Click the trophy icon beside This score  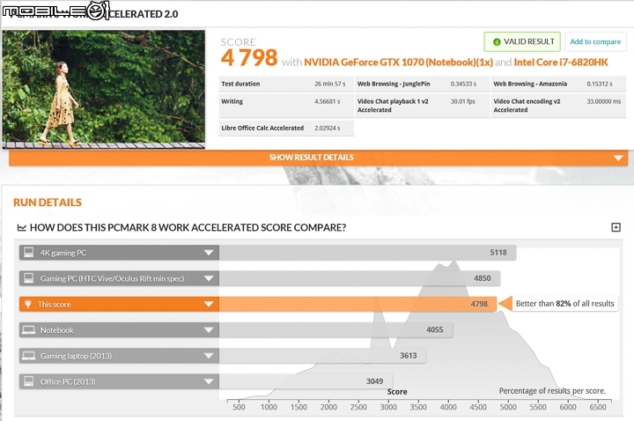coord(28,304)
